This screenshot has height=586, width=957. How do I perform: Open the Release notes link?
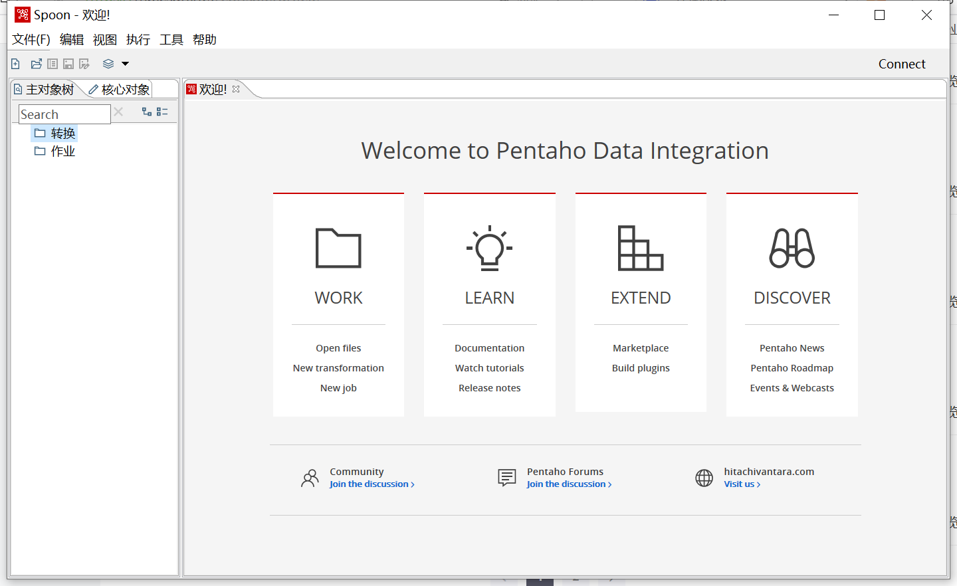coord(490,388)
